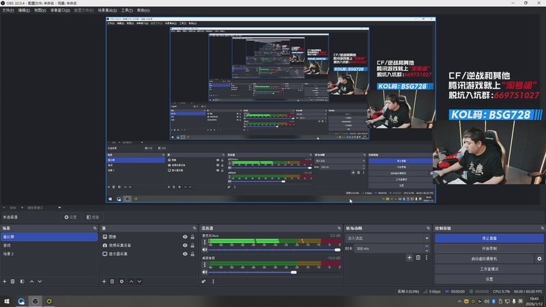Move source up in Sources toolbar
This screenshot has width=546, height=307.
pos(131,281)
